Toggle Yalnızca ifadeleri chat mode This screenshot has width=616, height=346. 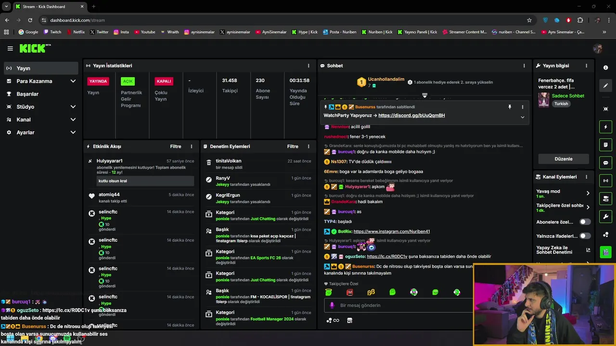(x=585, y=236)
